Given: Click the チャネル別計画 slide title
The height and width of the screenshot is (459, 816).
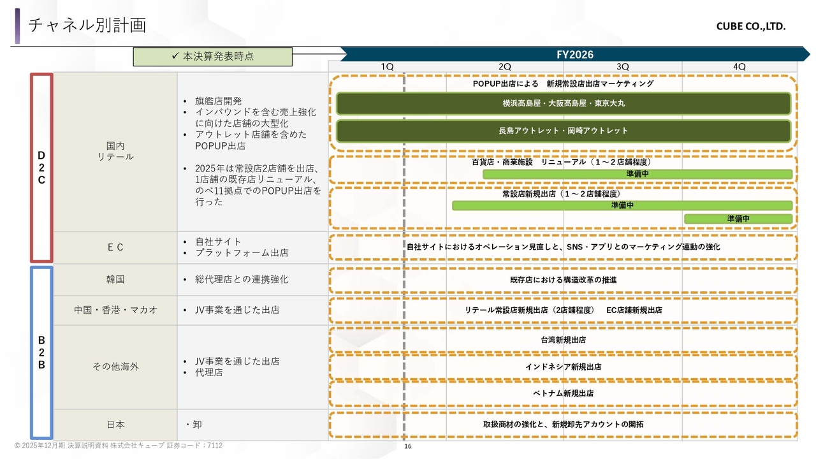Looking at the screenshot, I should (87, 25).
